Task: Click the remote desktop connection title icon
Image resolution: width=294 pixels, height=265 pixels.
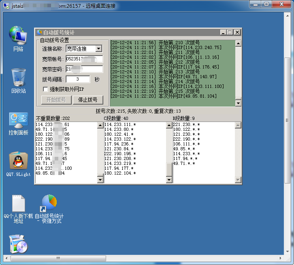Action: click(6, 6)
